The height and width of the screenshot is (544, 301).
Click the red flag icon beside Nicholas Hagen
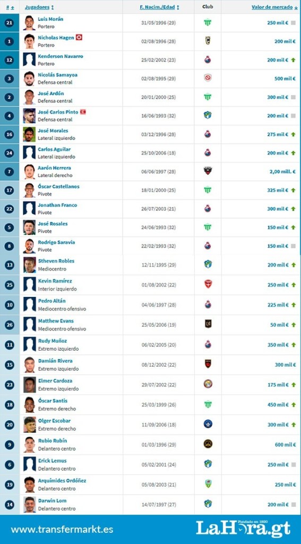(x=79, y=38)
